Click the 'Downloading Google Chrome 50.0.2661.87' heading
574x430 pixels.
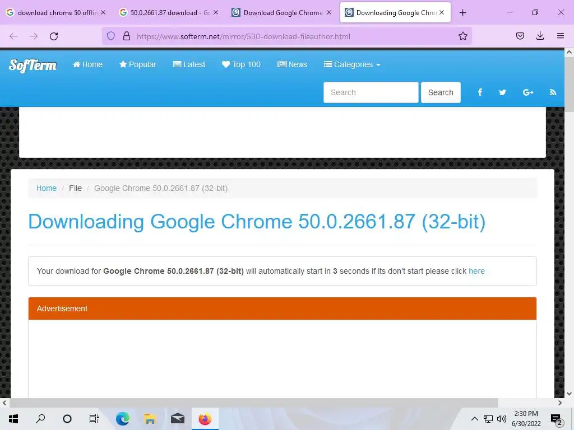(257, 222)
